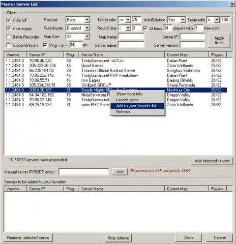Click favorites list Current Map column header
The width and height of the screenshot is (236, 244).
(187, 189)
